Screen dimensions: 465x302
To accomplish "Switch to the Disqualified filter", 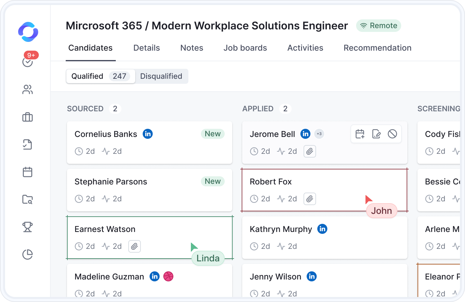I will tap(161, 76).
